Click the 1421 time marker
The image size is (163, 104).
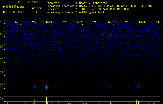18,23
